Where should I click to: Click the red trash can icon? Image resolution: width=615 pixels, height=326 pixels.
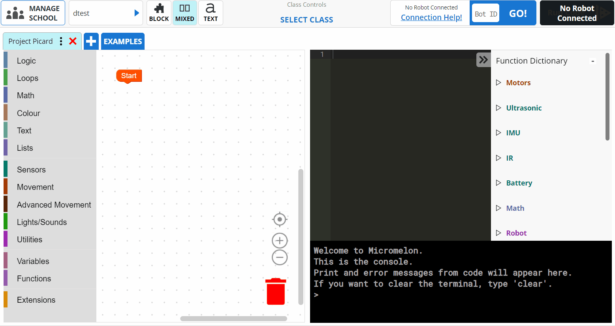(275, 292)
